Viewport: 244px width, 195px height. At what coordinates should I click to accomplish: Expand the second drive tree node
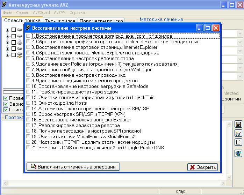(x=7, y=36)
